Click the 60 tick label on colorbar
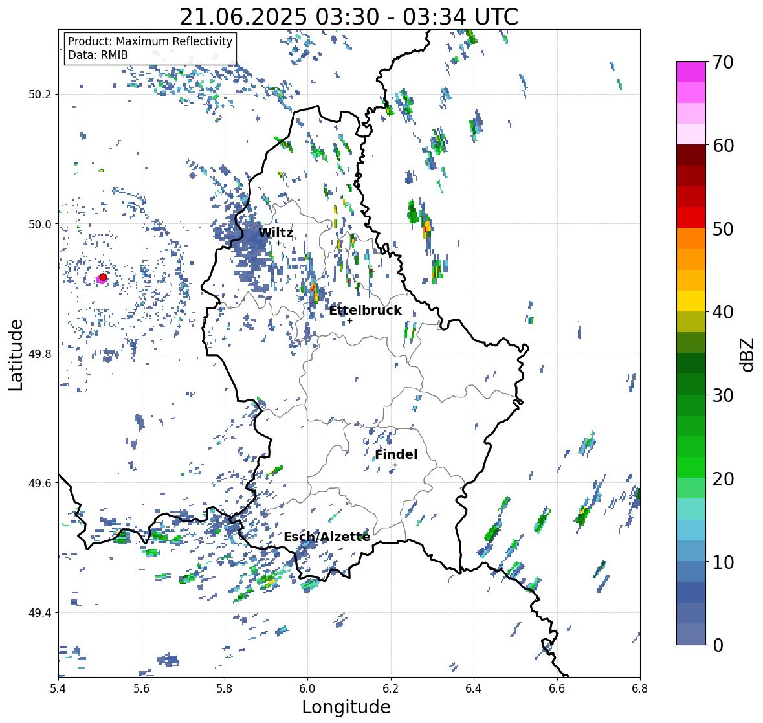The height and width of the screenshot is (723, 763). 723,146
